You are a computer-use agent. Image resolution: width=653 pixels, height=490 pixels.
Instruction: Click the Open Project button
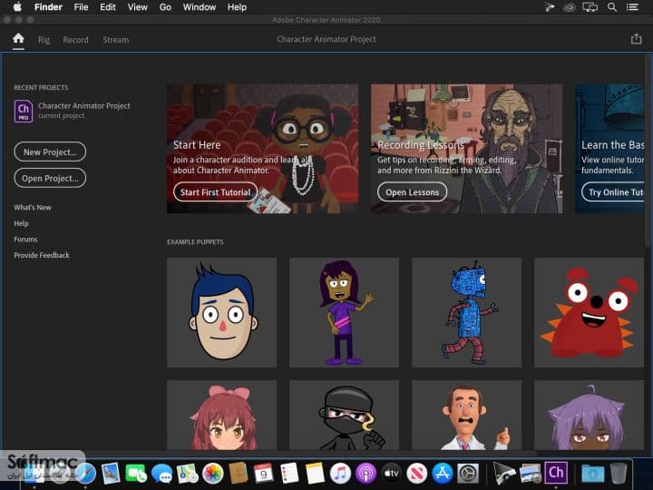(50, 178)
